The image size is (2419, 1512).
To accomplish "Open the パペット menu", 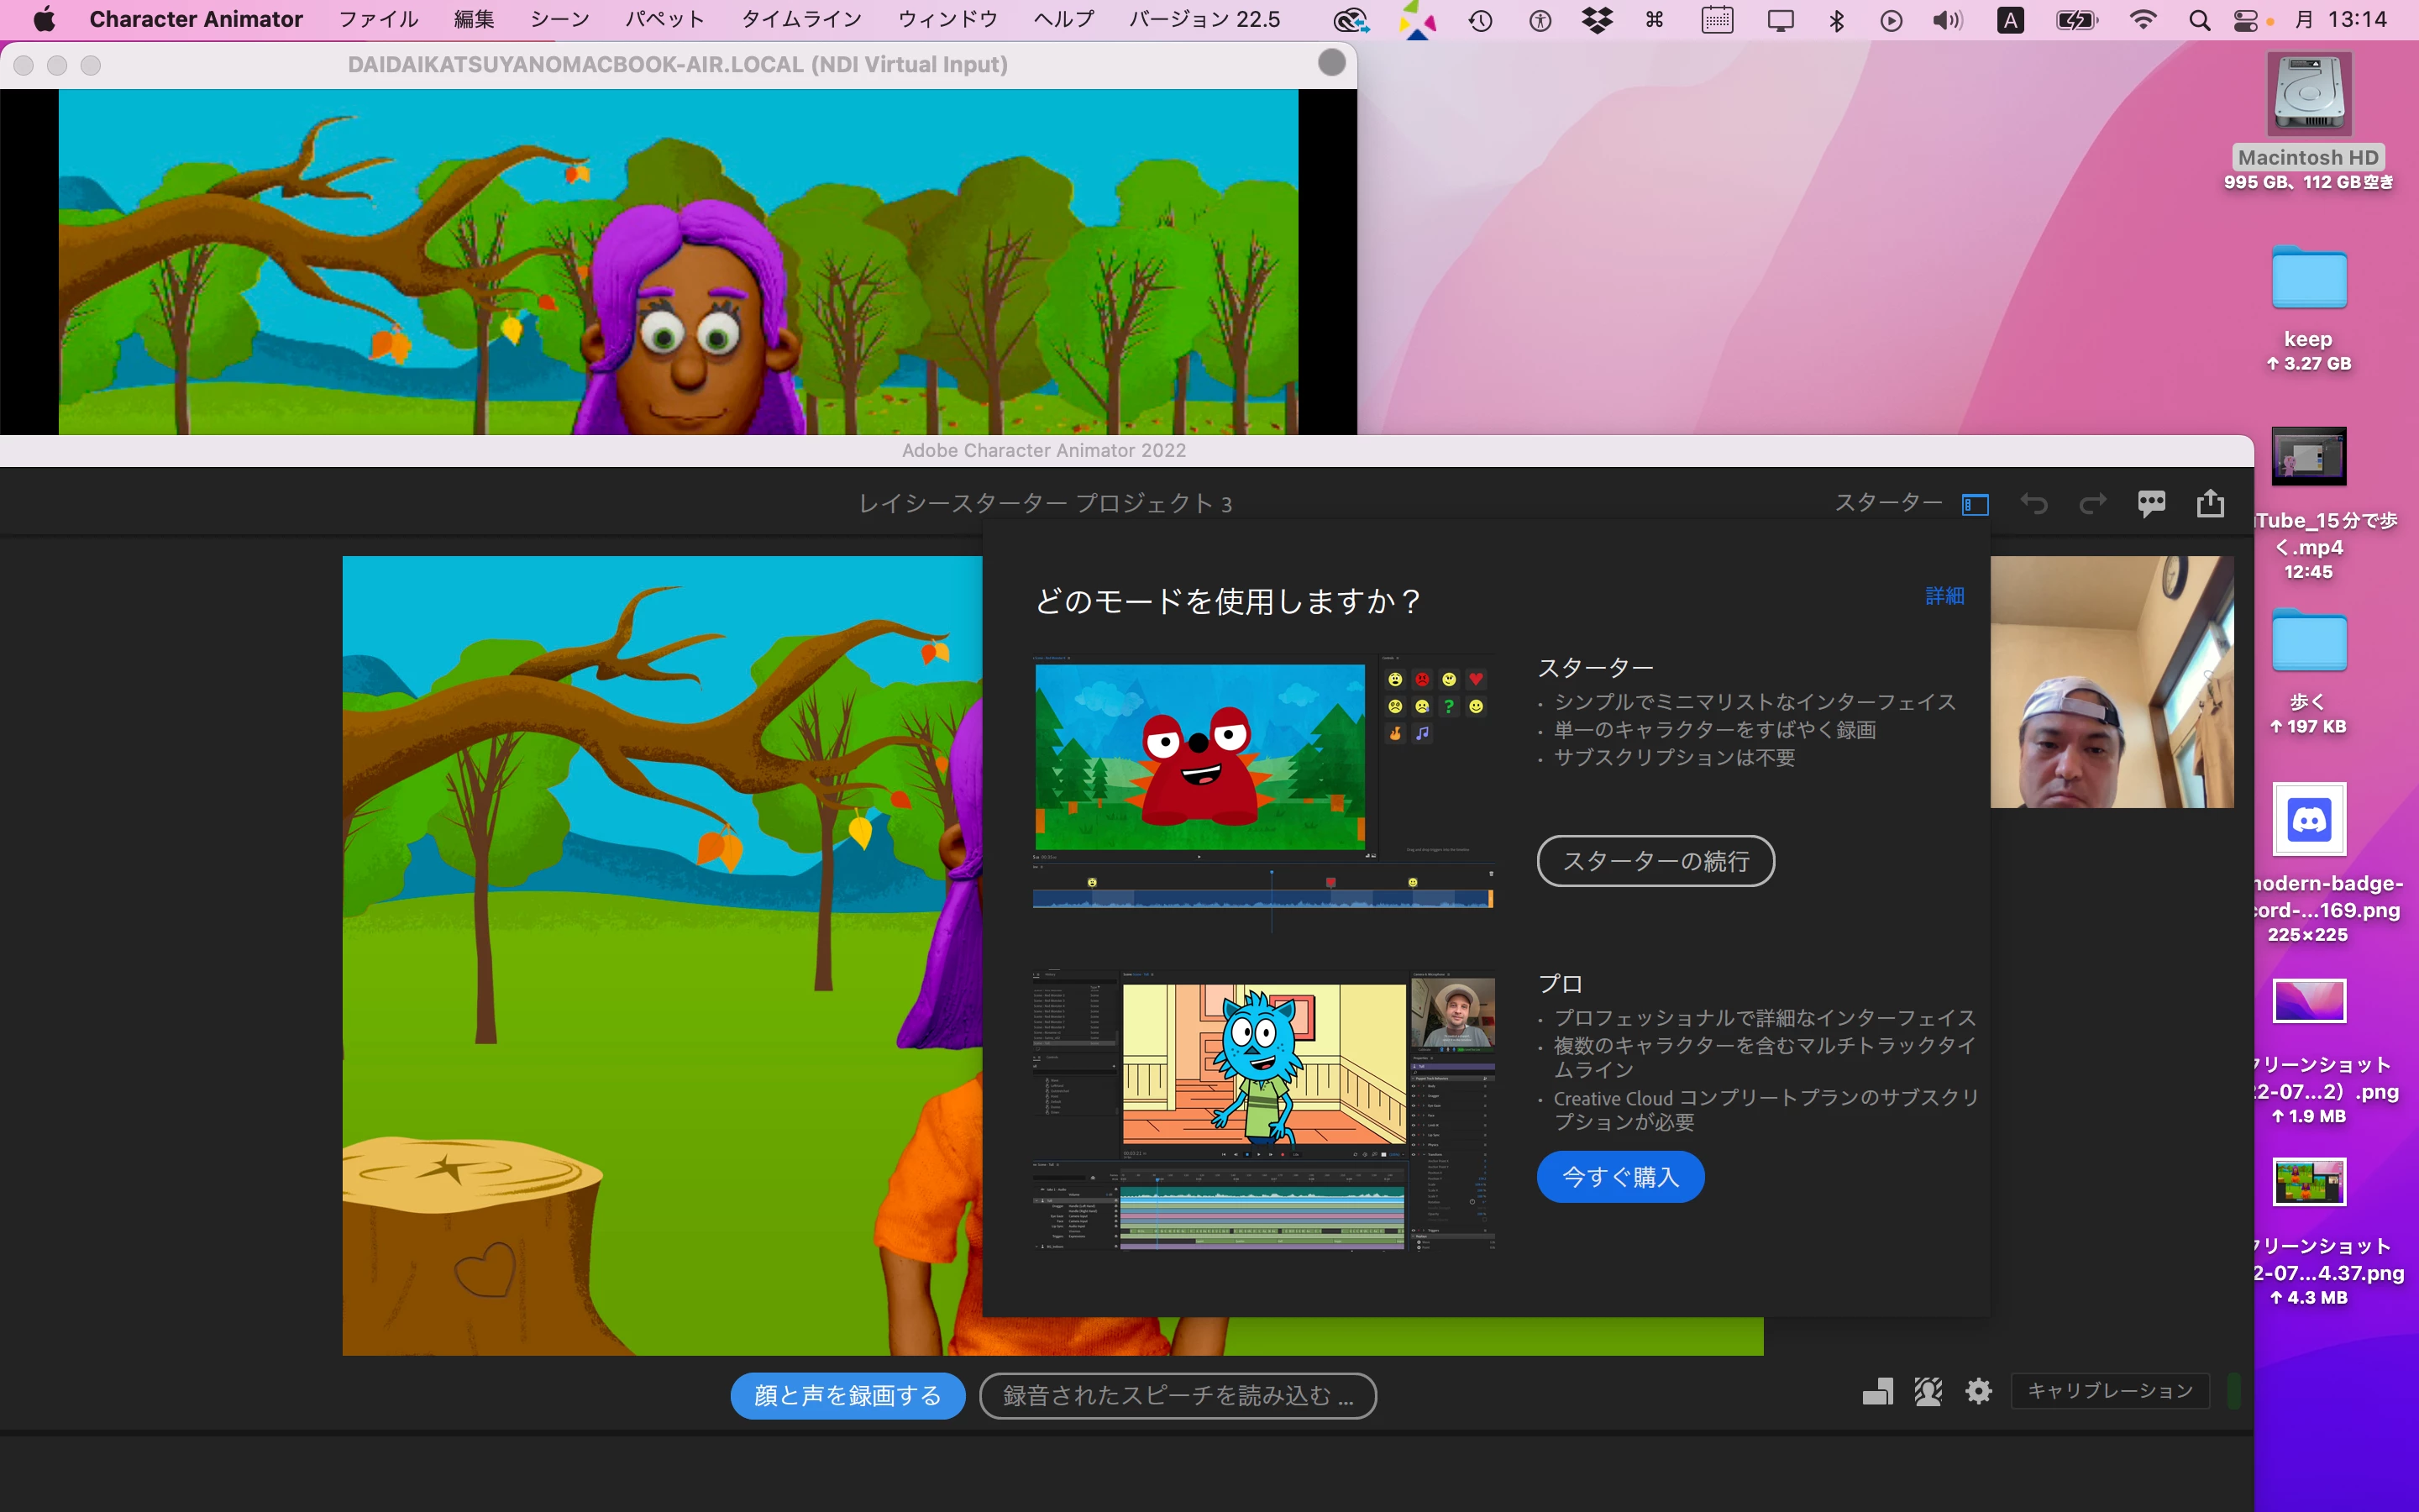I will pos(664,20).
